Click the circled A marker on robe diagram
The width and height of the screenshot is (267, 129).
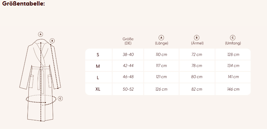[40, 34]
